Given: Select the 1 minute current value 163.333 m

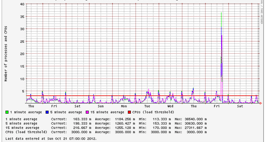Looking at the screenshot, I should [82, 119].
